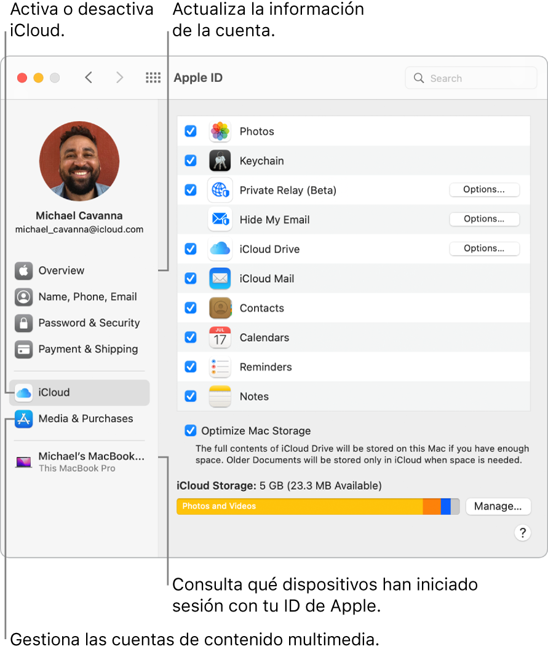The height and width of the screenshot is (649, 548).
Task: Click the Private Relay globe icon
Action: pos(220,190)
